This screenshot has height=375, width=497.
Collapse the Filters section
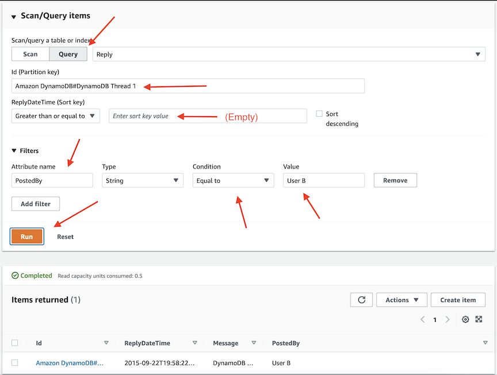tap(14, 151)
